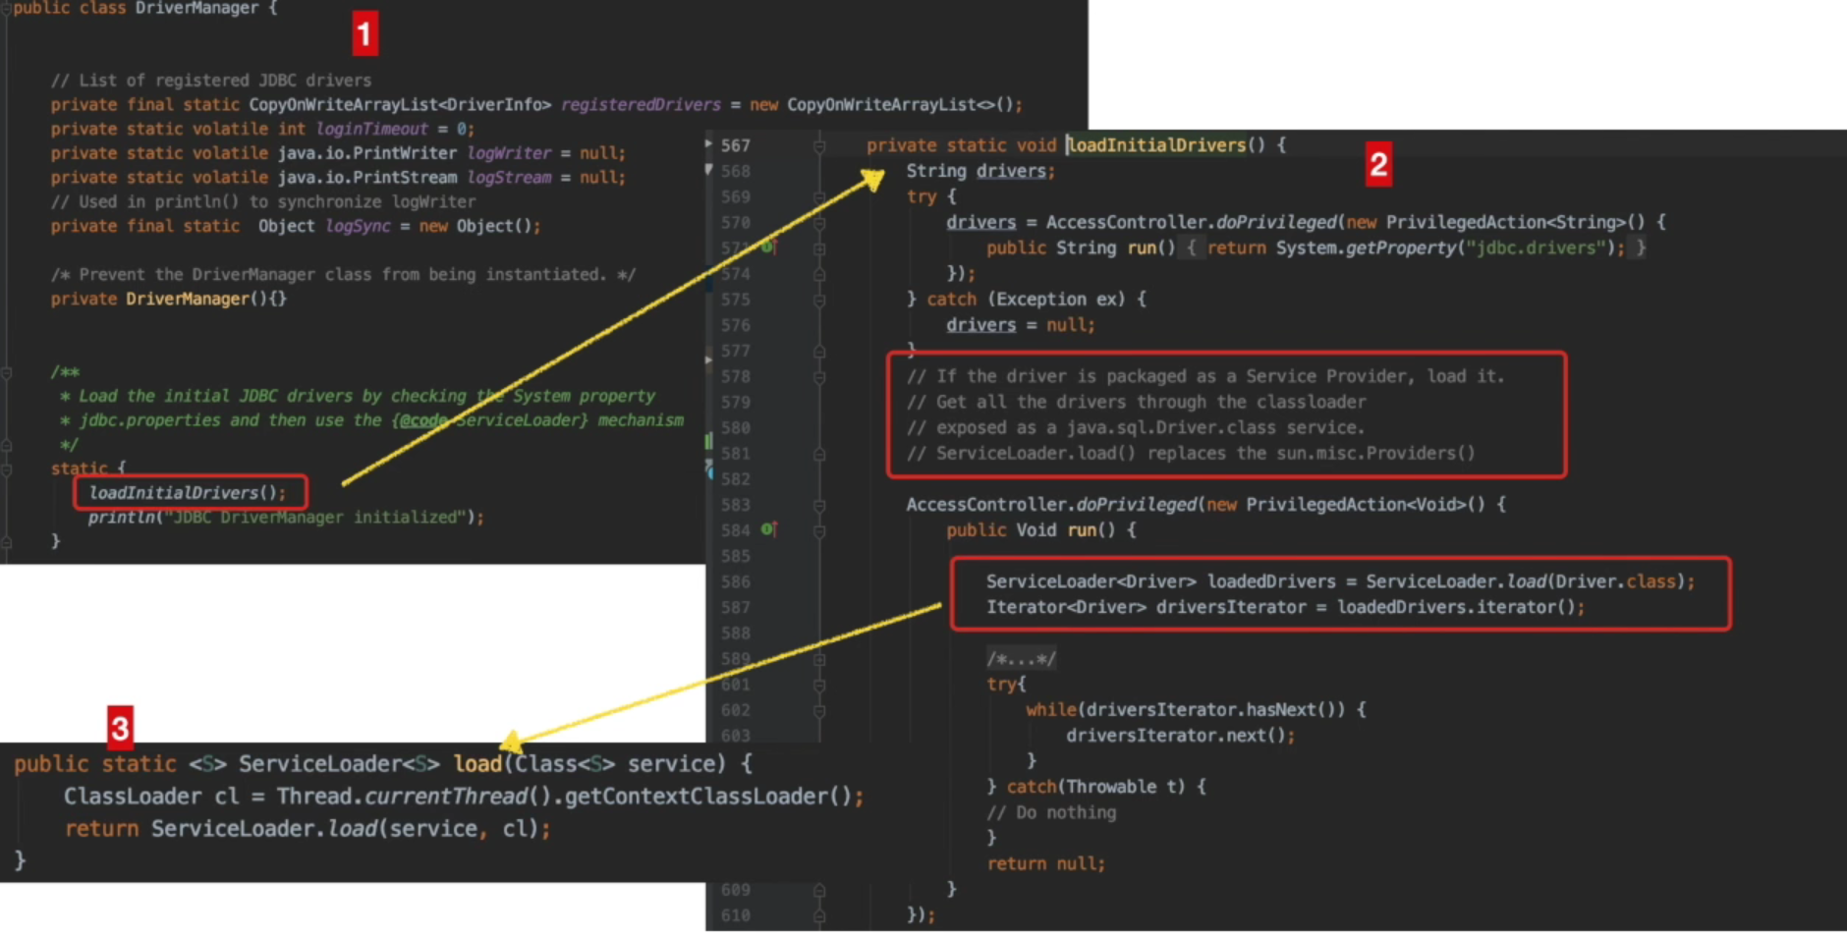Screen dimensions: 1847x937
Task: Click the loadInitialDrivers() call in static block
Action: 187,492
